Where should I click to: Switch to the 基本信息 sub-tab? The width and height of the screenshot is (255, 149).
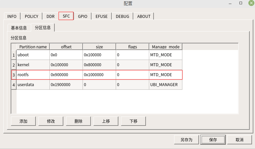coord(19,28)
